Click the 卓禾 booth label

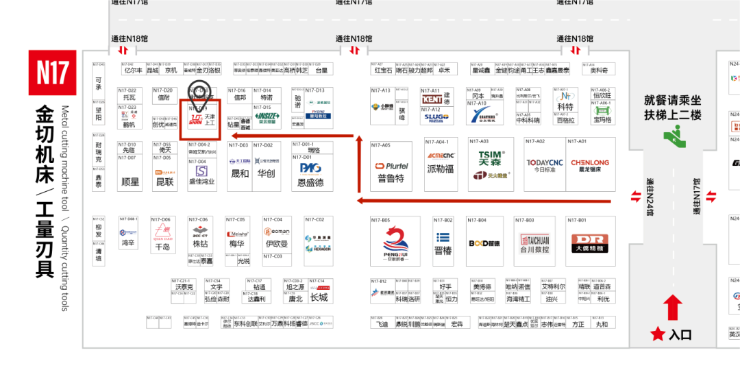coord(444,71)
